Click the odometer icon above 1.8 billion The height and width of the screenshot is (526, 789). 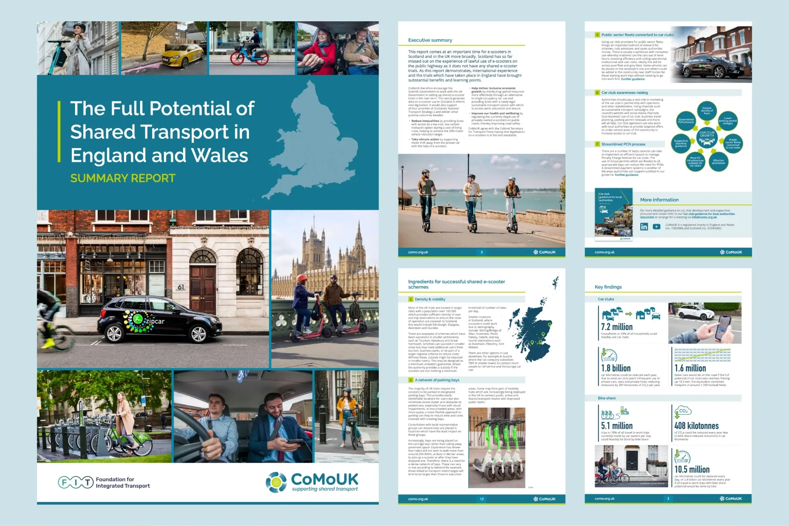[609, 356]
